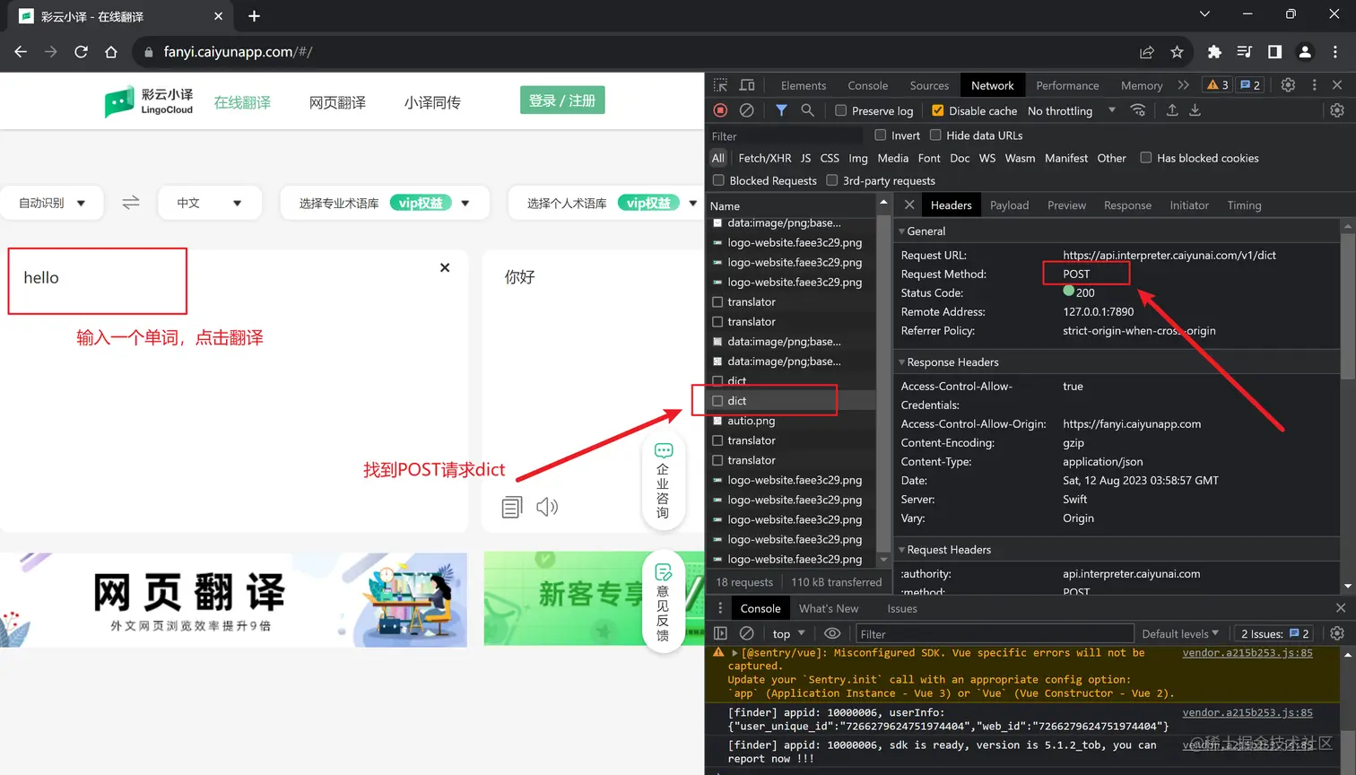Image resolution: width=1356 pixels, height=775 pixels.
Task: Toggle Chrome side panel icon
Action: coord(1274,52)
